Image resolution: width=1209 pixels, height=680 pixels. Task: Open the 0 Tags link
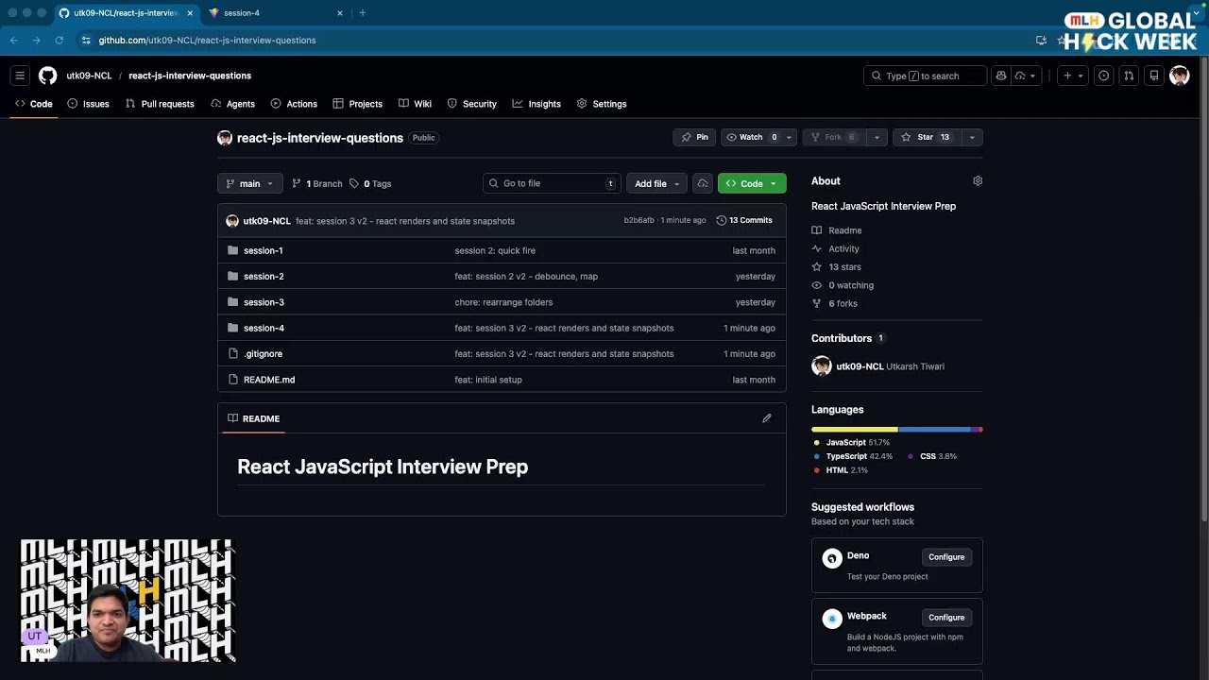coord(370,183)
